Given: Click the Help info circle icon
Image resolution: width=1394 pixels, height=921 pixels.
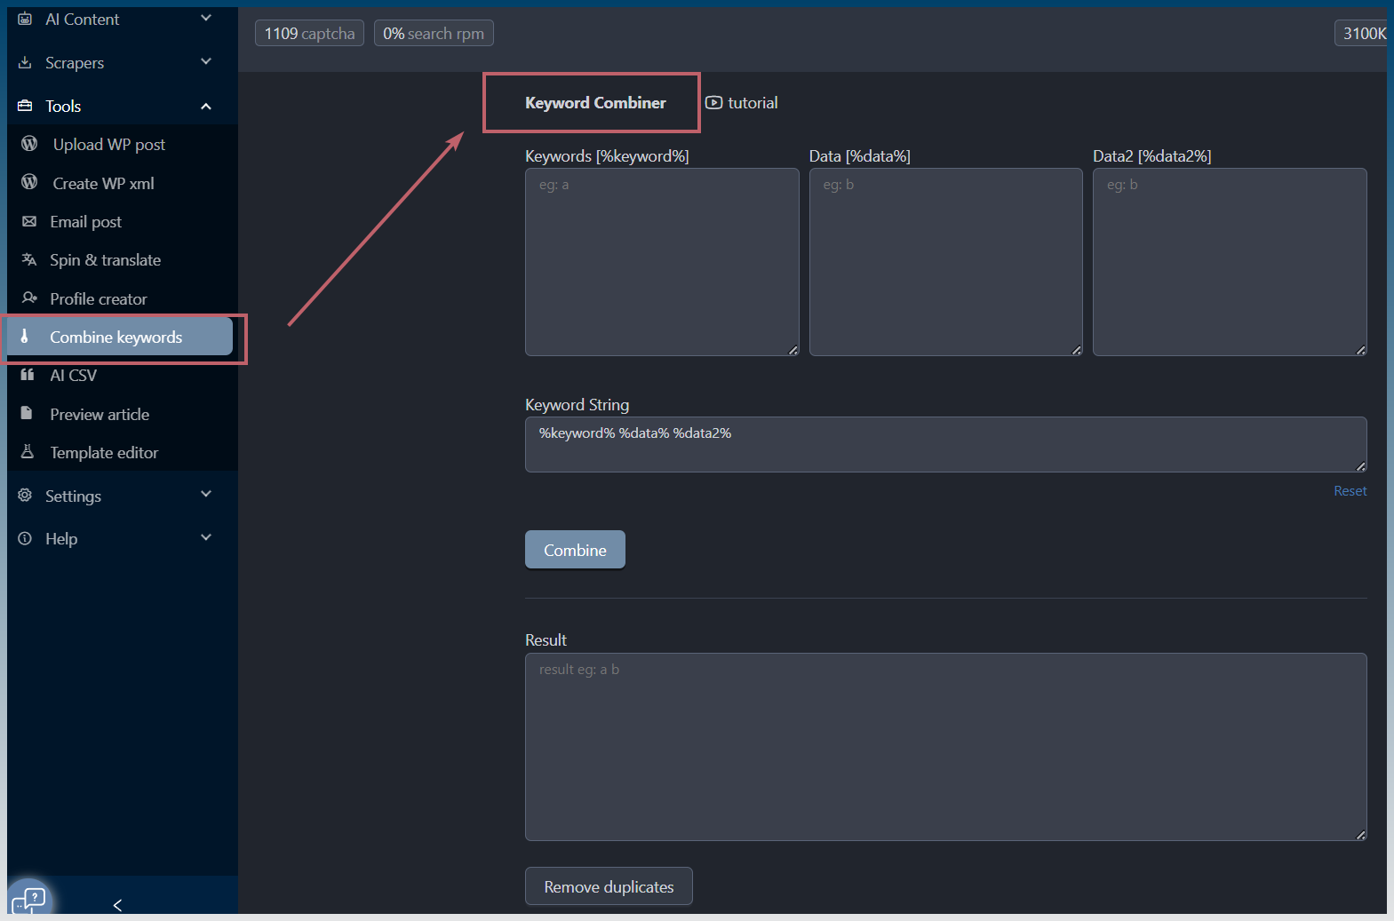Looking at the screenshot, I should tap(25, 538).
